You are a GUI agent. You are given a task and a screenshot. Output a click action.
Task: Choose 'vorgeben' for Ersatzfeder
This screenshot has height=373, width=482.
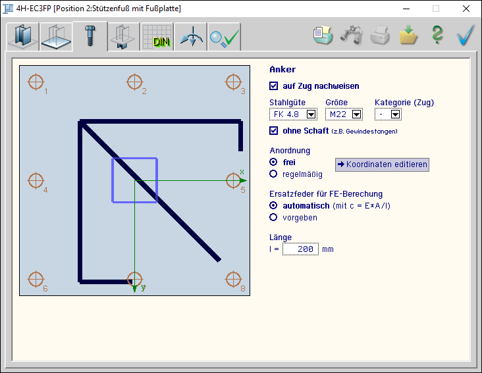[274, 217]
